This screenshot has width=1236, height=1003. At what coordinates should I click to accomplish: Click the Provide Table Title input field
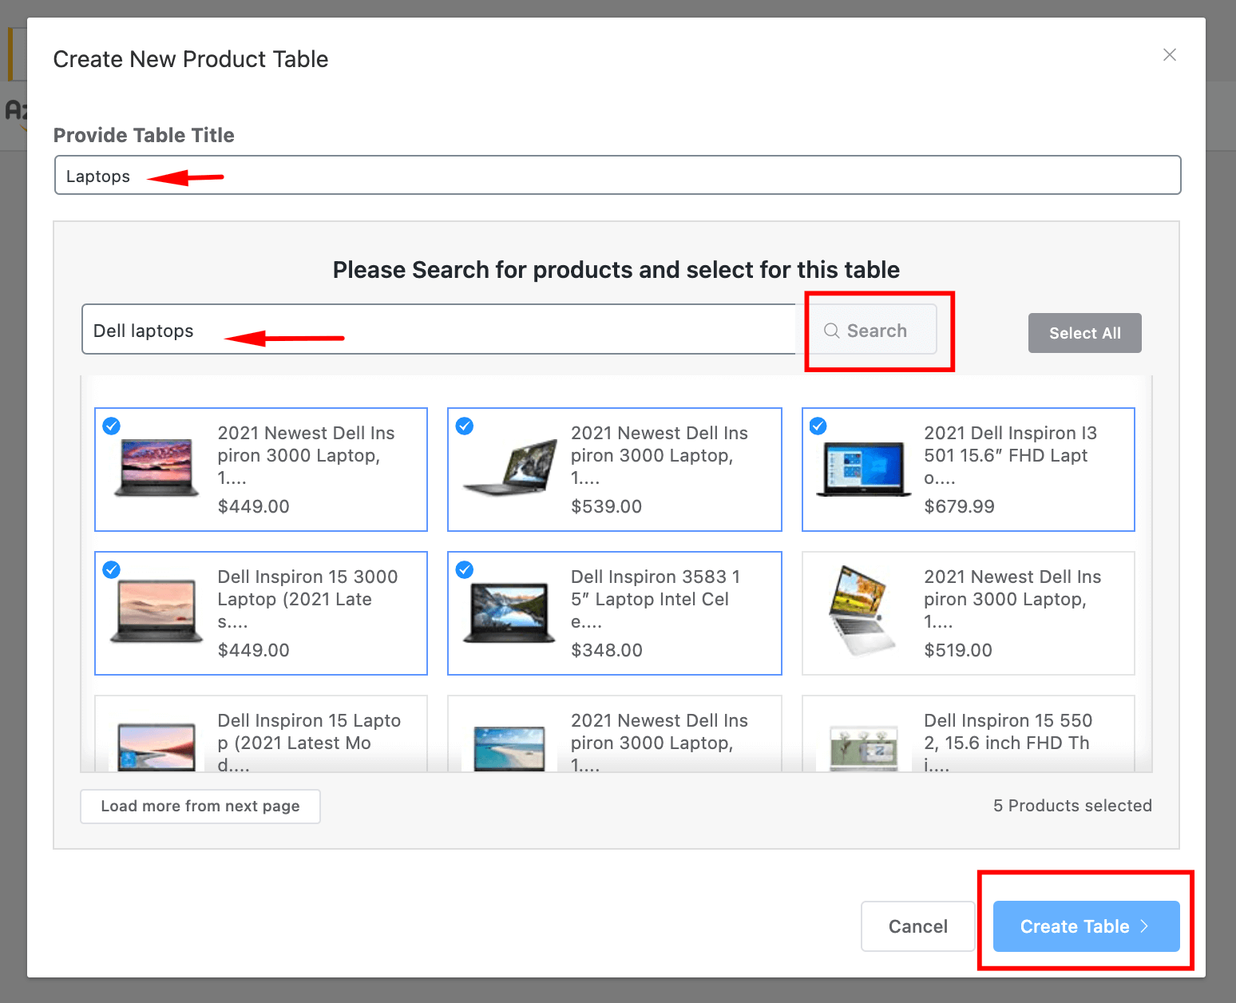coord(617,175)
